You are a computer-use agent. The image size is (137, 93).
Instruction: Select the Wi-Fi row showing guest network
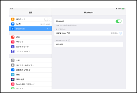click(x=31, y=24)
